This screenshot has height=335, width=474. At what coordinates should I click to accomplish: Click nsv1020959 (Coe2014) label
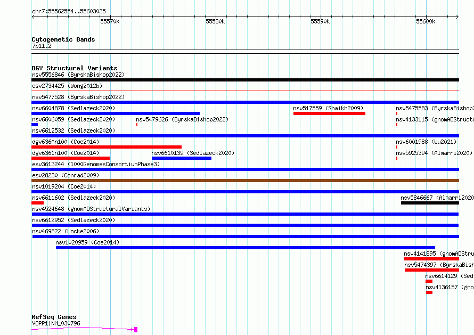pyautogui.click(x=87, y=242)
